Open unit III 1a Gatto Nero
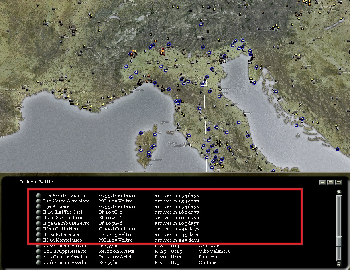Screen dimensions: 350x270 pos(61,229)
